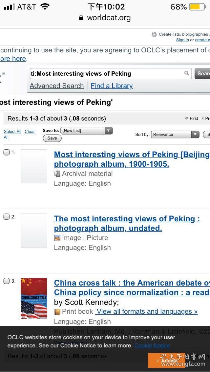Click the Save button
The image size is (210, 372).
[52, 138]
